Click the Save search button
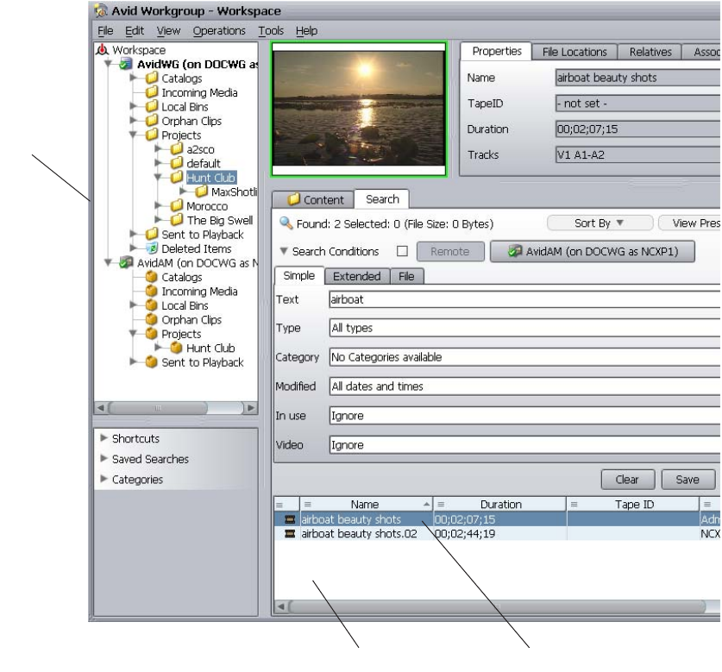The width and height of the screenshot is (722, 672). [687, 480]
